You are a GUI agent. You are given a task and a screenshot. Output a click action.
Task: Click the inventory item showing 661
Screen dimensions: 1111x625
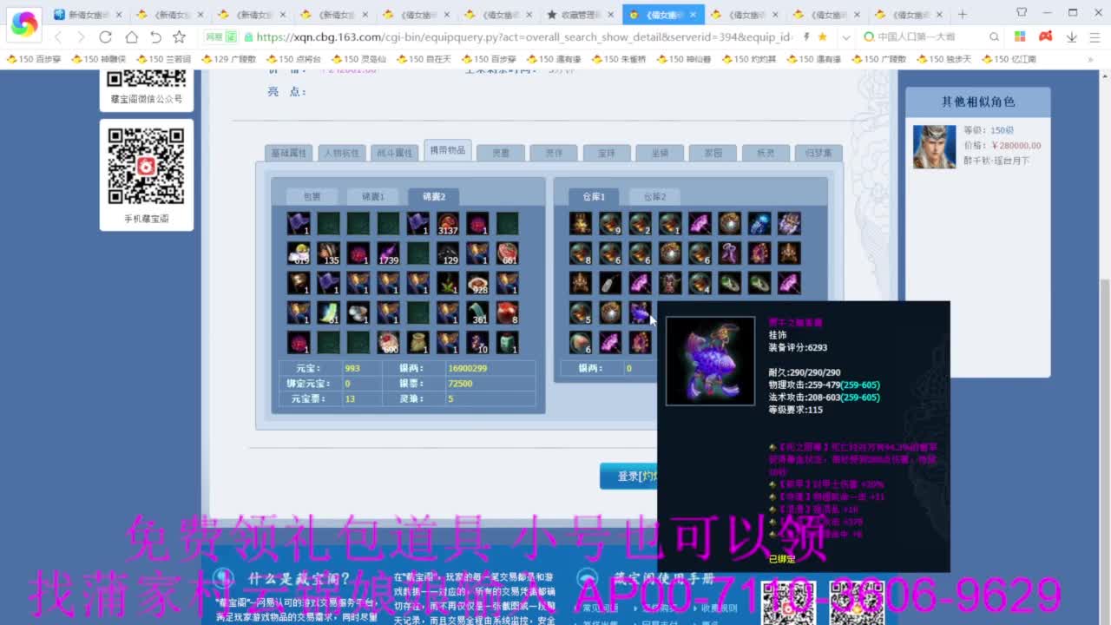tap(508, 253)
